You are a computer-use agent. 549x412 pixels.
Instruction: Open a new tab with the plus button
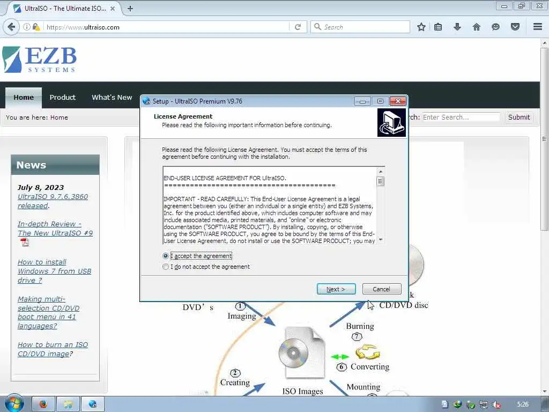point(130,9)
